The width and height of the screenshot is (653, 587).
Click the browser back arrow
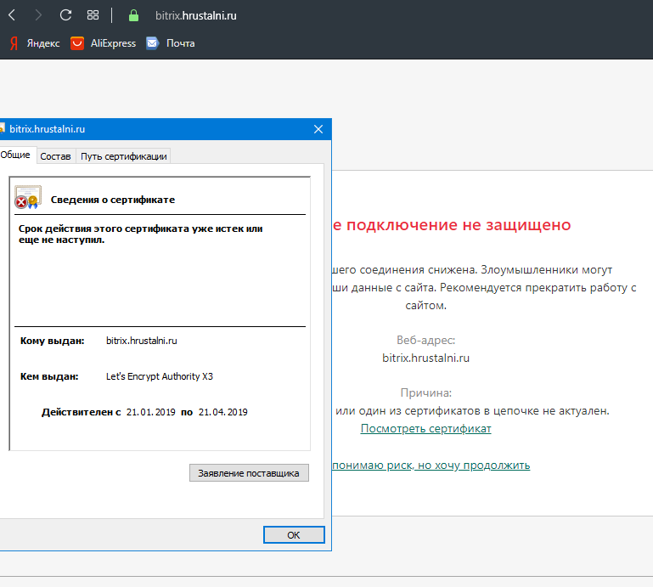click(x=12, y=15)
